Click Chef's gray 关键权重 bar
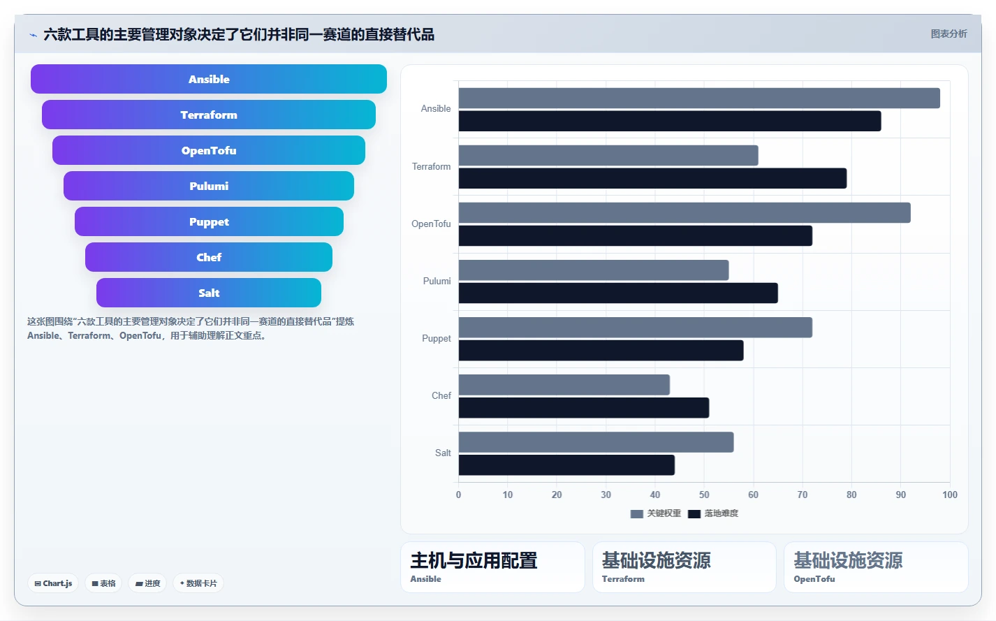996x621 pixels. pos(564,385)
